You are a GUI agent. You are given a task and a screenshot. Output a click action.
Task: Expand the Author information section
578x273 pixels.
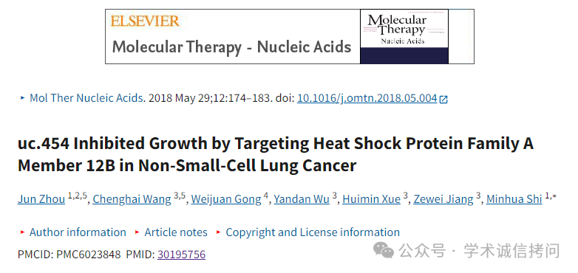pos(78,232)
